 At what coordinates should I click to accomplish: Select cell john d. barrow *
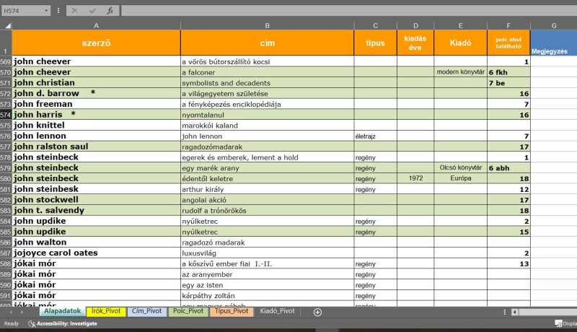(x=96, y=94)
